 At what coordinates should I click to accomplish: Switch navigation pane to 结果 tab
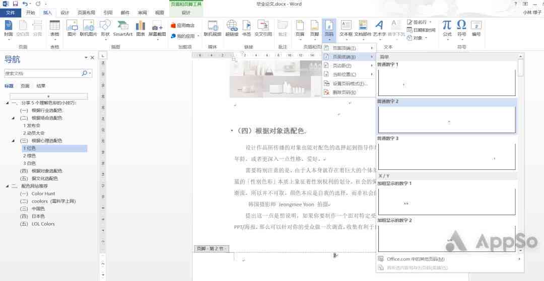tap(41, 86)
